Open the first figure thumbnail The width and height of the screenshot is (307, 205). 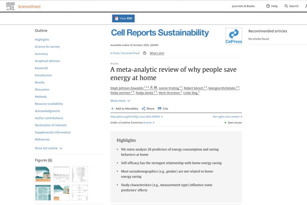[43, 174]
